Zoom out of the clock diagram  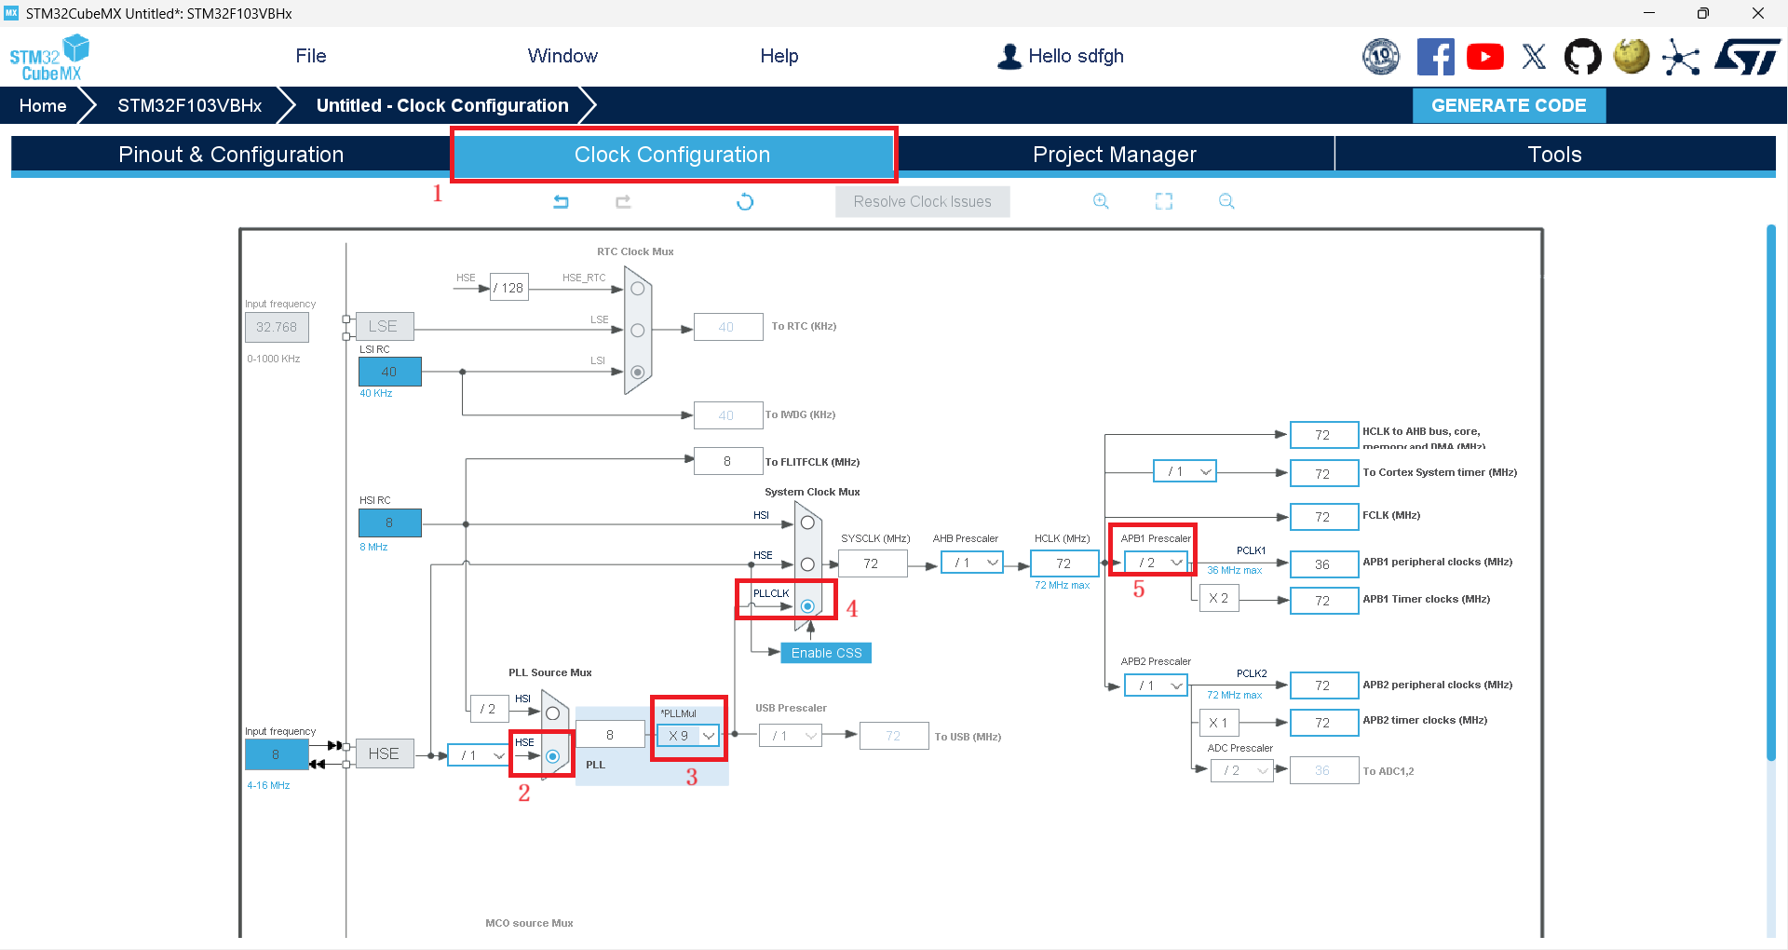click(x=1226, y=201)
